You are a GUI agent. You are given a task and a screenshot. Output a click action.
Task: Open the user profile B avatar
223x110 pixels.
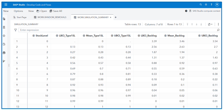pos(217,5)
